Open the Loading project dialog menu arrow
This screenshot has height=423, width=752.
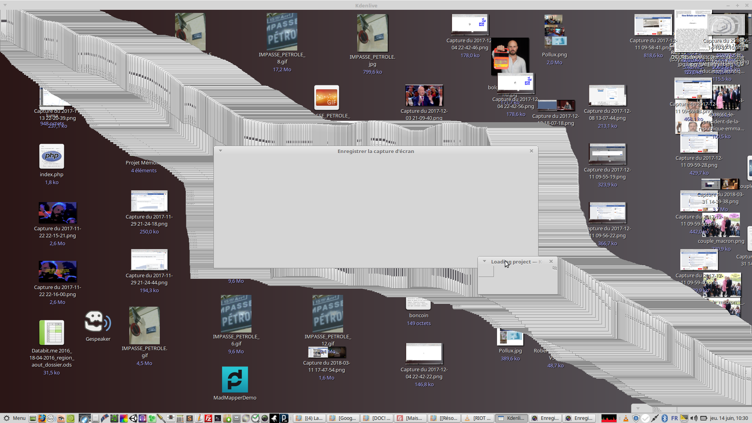pos(484,261)
